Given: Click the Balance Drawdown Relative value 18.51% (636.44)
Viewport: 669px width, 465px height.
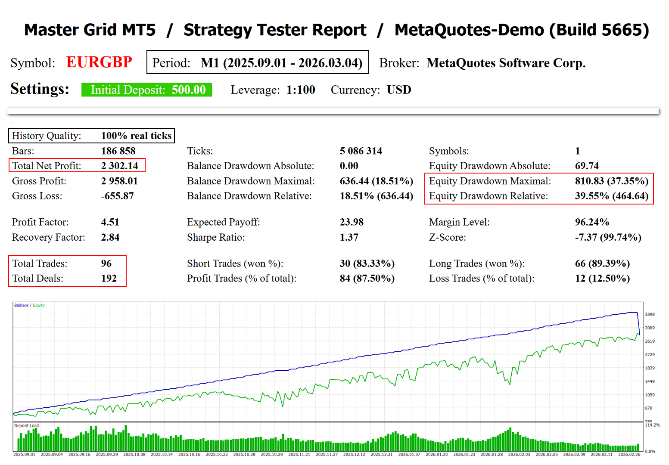Looking at the screenshot, I should pyautogui.click(x=377, y=196).
